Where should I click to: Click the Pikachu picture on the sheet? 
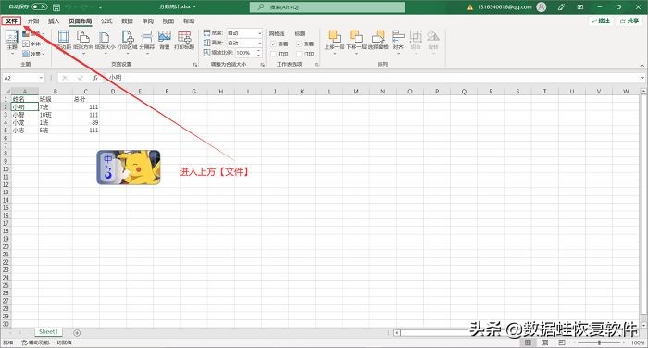point(129,168)
